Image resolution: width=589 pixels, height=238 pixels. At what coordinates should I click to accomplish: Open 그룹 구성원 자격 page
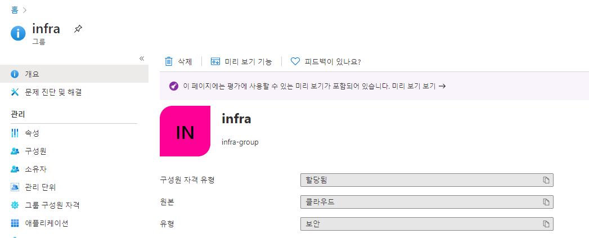[74, 205]
